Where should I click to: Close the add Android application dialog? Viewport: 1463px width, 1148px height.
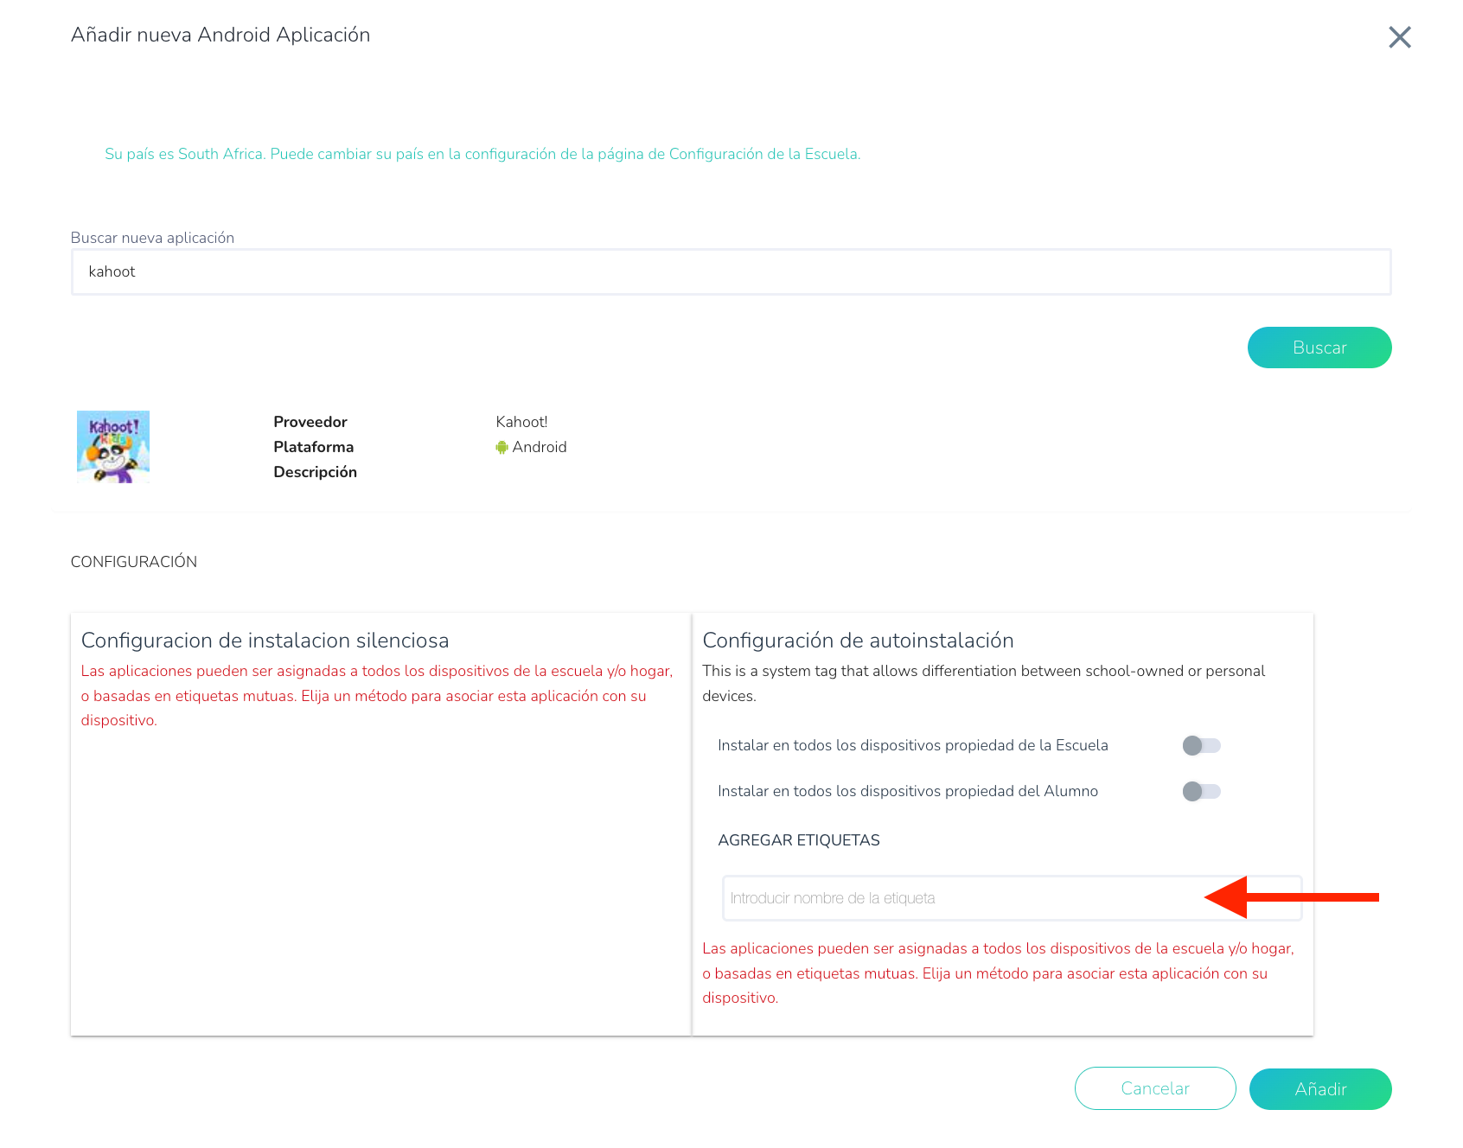pyautogui.click(x=1399, y=37)
